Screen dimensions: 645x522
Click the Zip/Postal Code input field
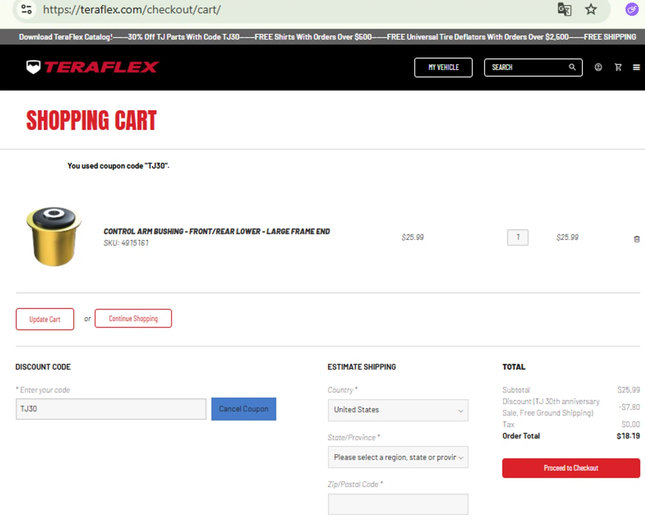click(398, 504)
